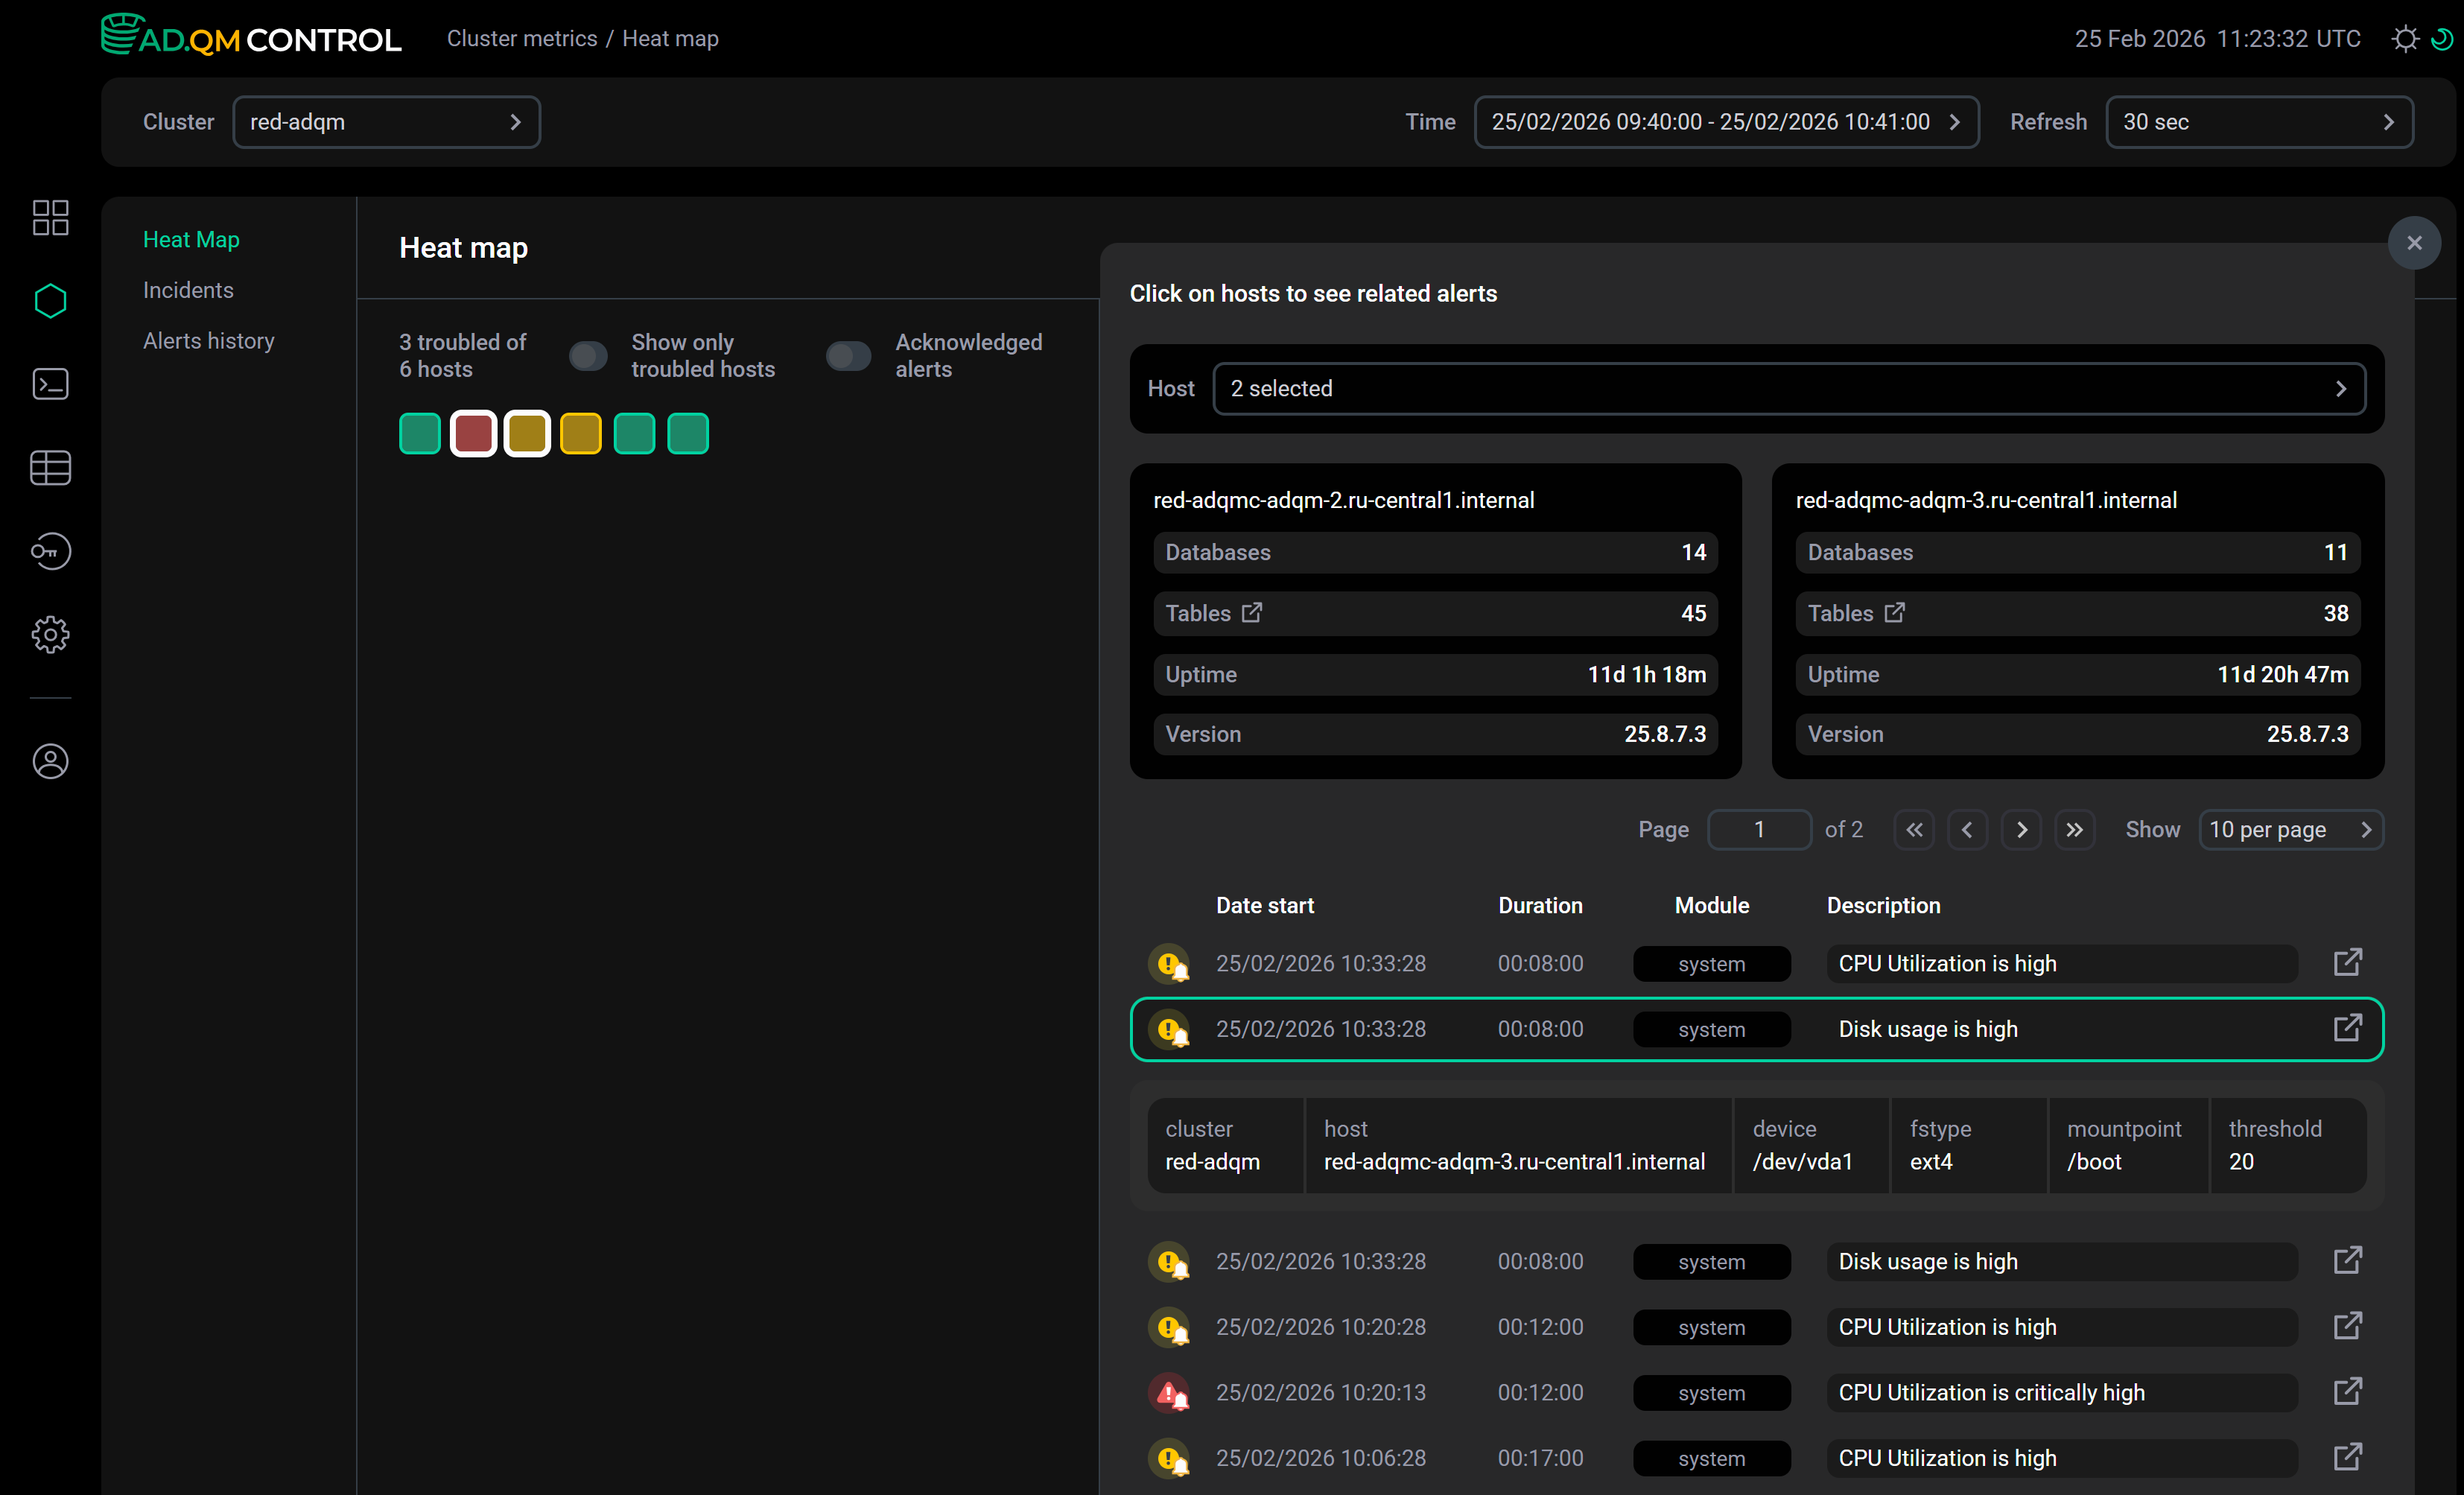Open external link for critically high CPU alert
The width and height of the screenshot is (2464, 1495).
[2347, 1391]
